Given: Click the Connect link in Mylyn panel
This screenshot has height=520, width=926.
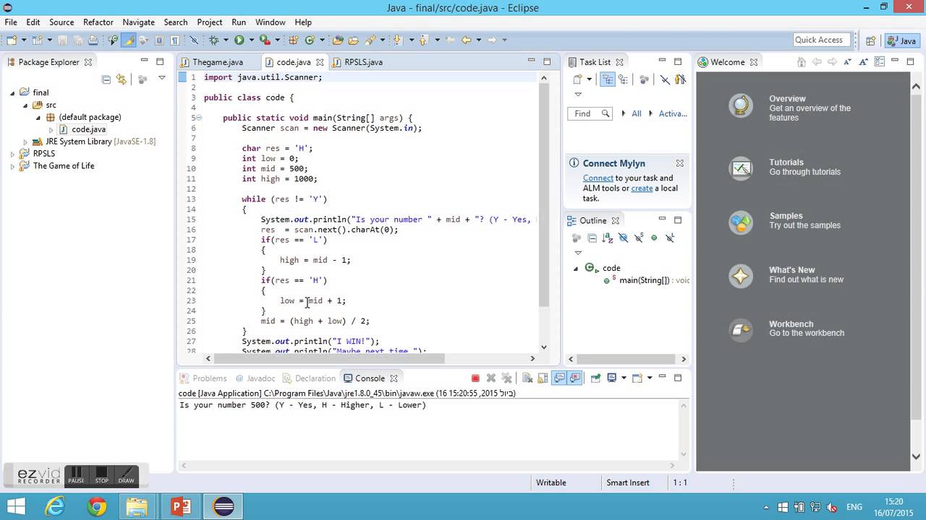Looking at the screenshot, I should (598, 178).
